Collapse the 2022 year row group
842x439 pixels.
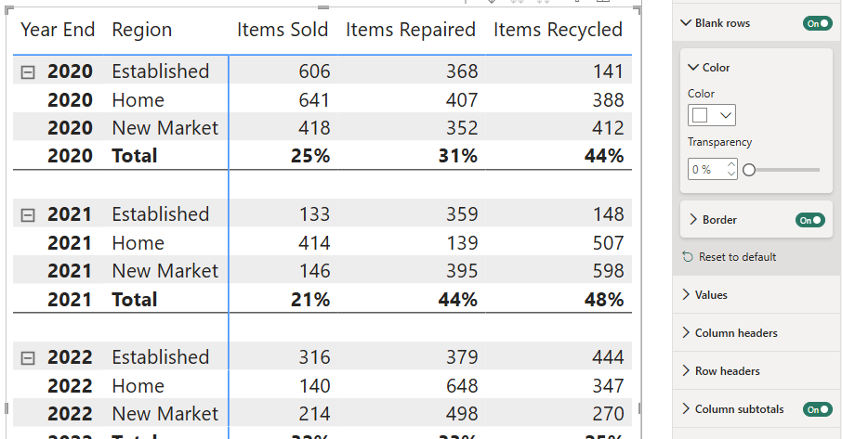(x=27, y=358)
